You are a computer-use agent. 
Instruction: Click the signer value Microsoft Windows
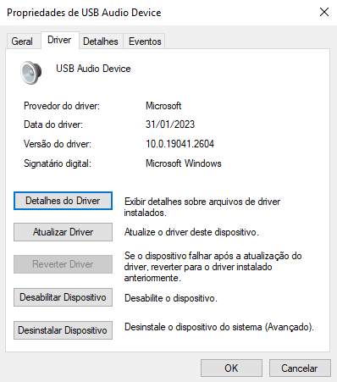tap(184, 163)
